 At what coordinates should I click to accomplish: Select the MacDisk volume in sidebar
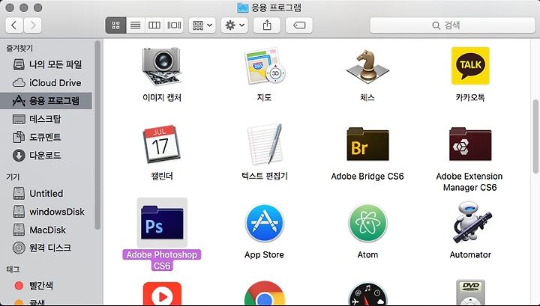(46, 230)
